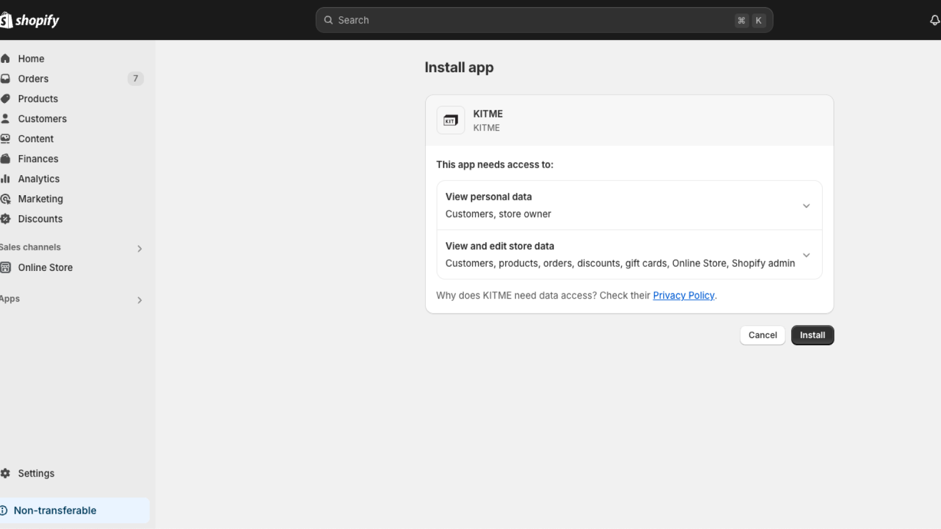The image size is (941, 529).
Task: Click the Discounts badge icon
Action: [x=5, y=219]
